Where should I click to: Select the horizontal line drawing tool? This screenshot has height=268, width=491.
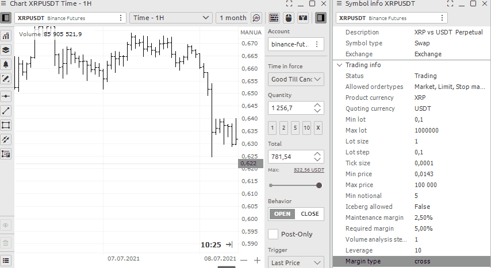click(6, 96)
